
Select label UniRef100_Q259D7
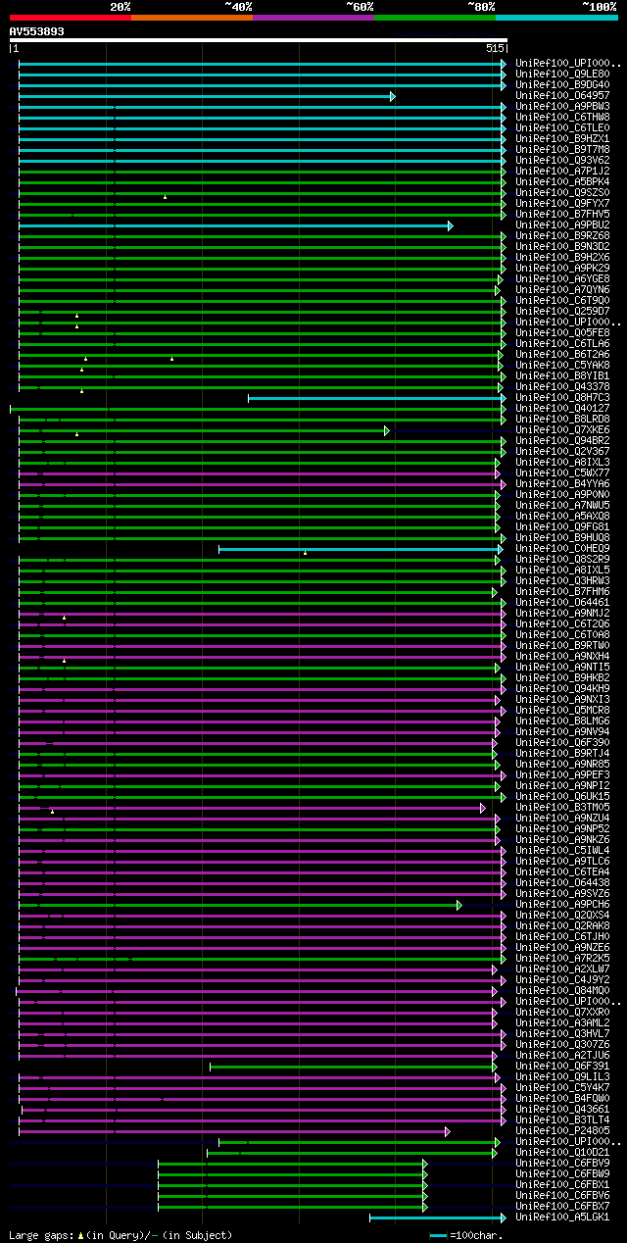[562, 312]
